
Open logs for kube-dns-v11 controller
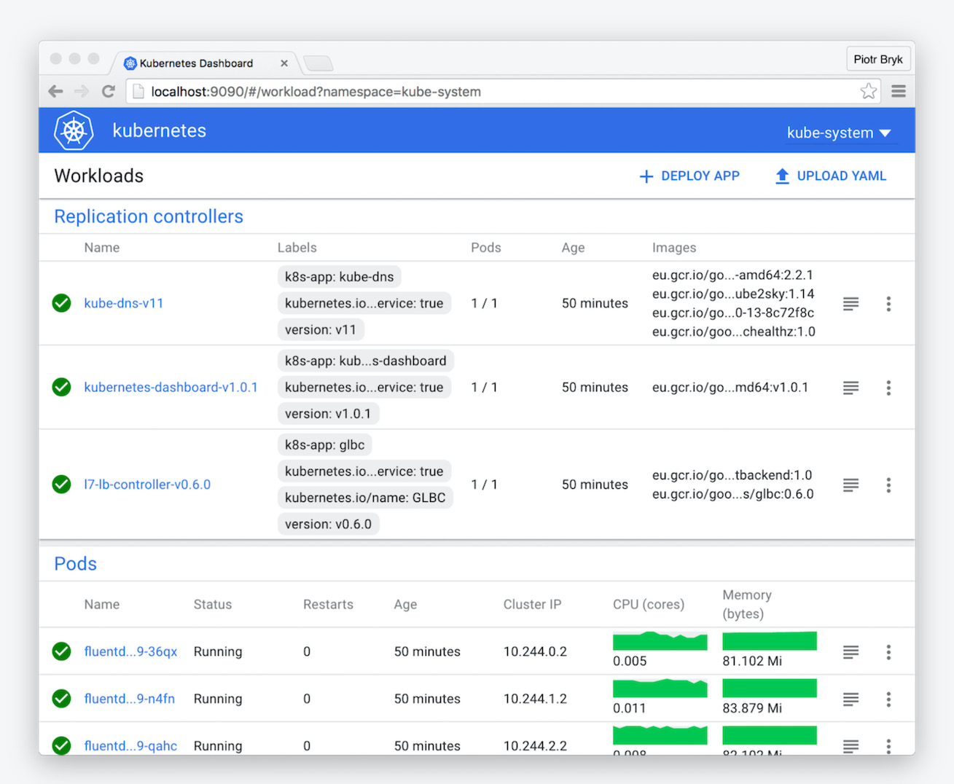pos(851,303)
